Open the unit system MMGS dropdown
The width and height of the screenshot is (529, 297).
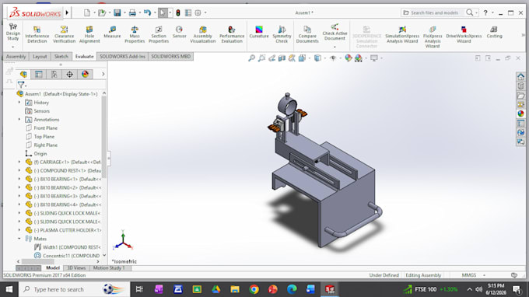click(x=484, y=275)
